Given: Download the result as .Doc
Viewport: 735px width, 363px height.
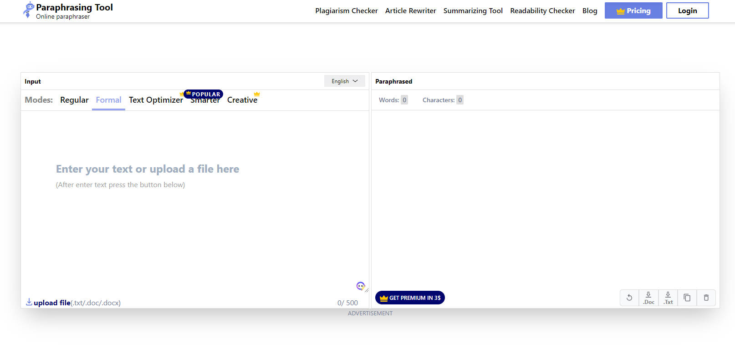Looking at the screenshot, I should 648,298.
